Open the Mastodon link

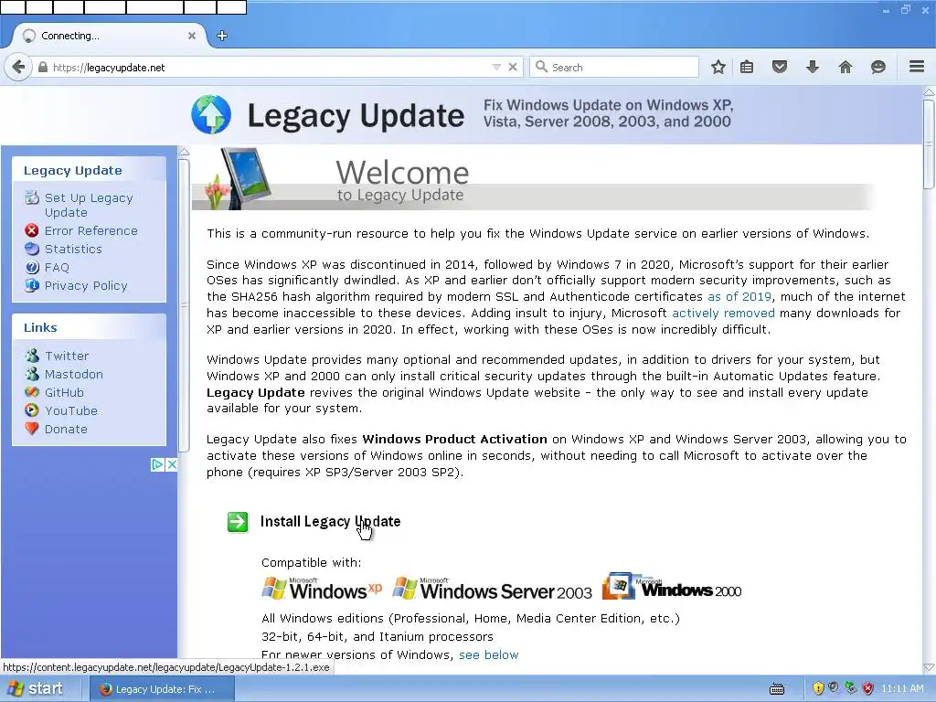point(73,374)
